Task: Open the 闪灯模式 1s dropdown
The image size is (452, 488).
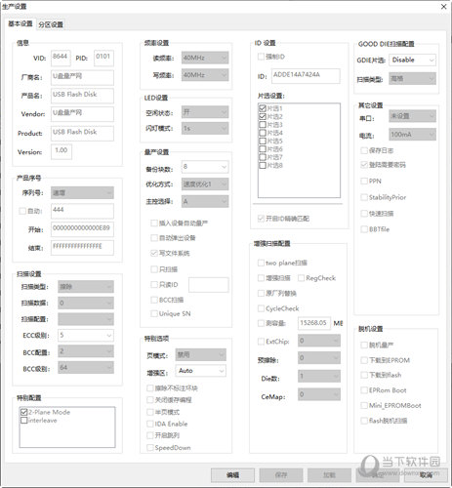Action: (205, 129)
